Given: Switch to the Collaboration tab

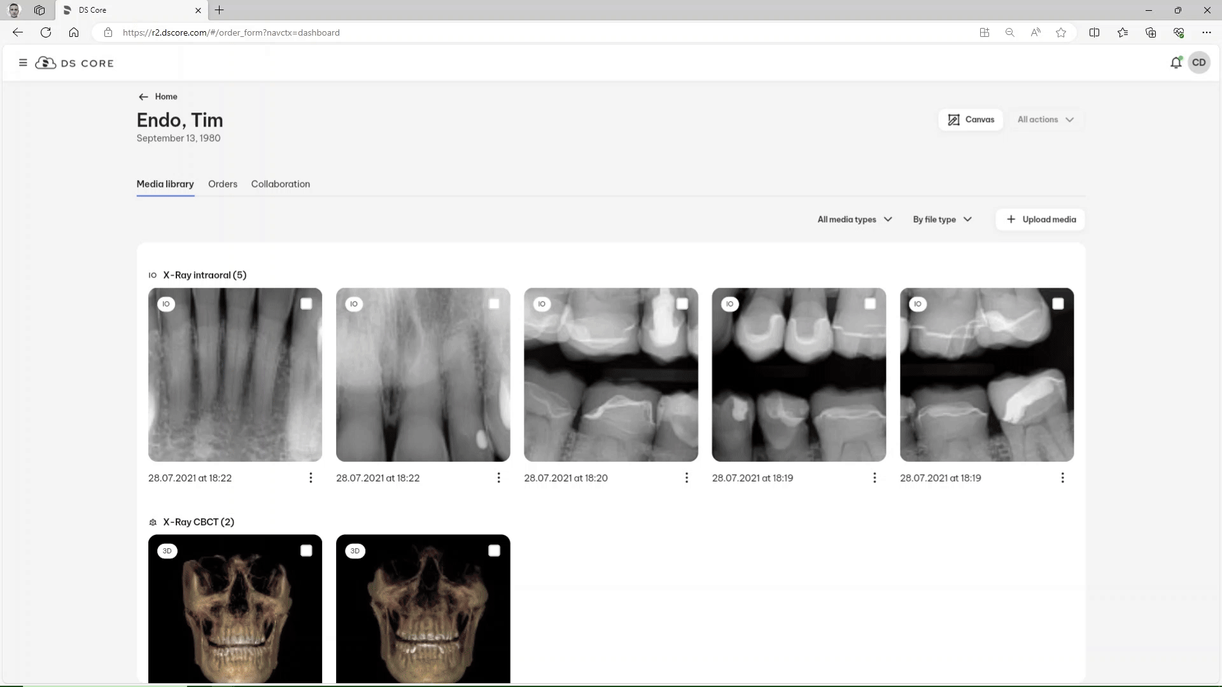Looking at the screenshot, I should [280, 184].
